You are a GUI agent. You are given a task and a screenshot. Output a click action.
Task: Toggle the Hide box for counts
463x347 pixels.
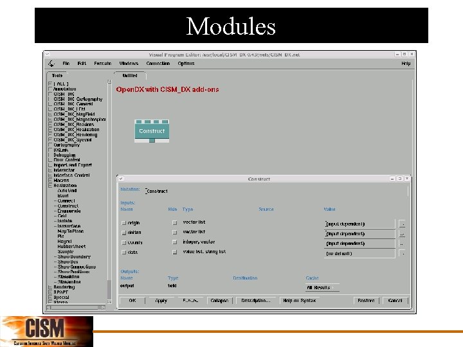(174, 242)
